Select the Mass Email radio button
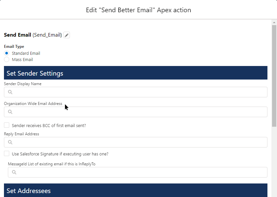 click(6, 59)
